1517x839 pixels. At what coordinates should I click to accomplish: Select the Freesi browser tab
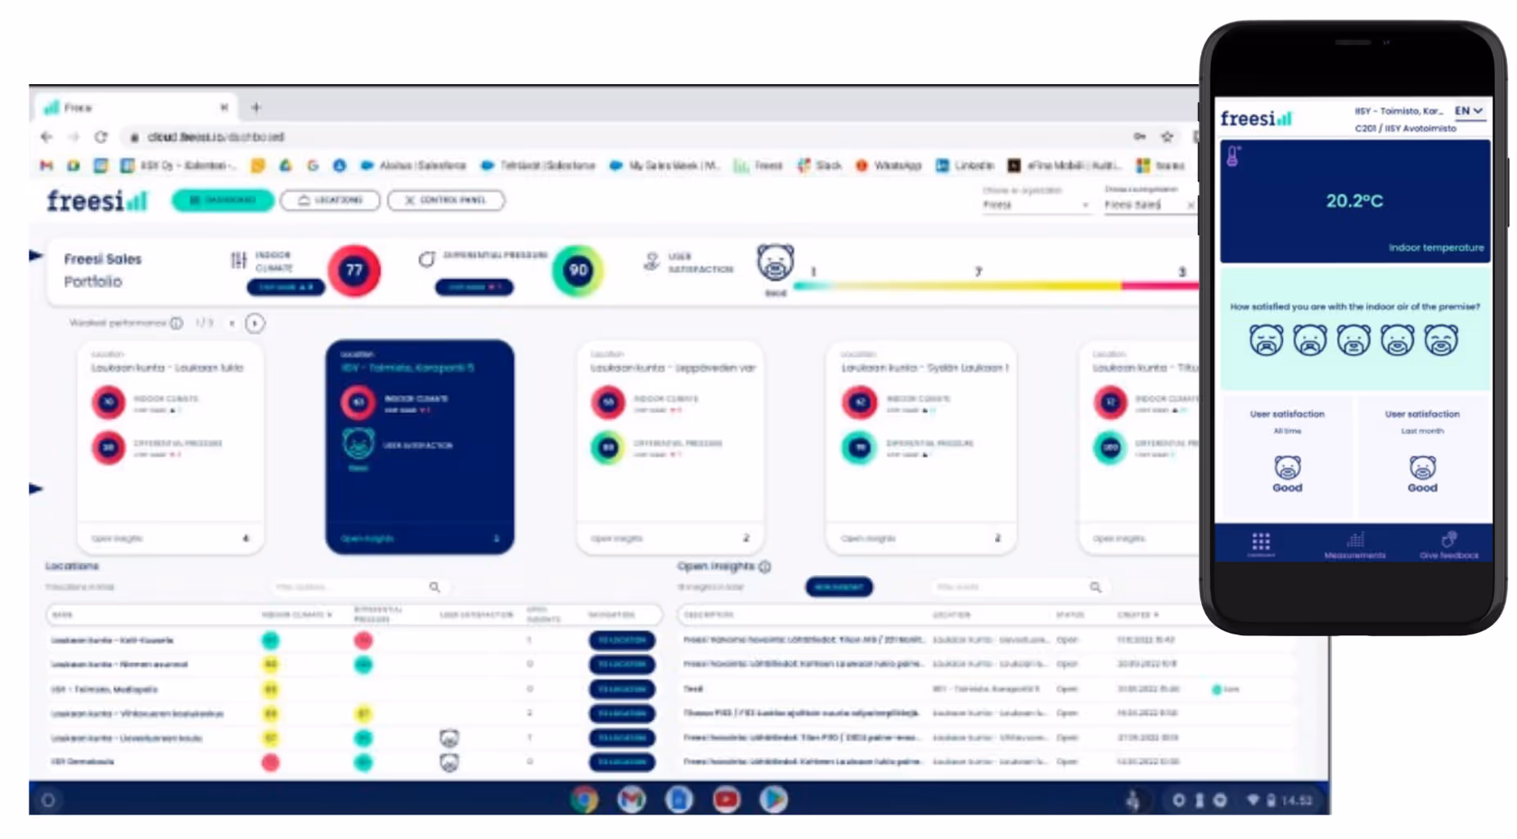tap(135, 107)
